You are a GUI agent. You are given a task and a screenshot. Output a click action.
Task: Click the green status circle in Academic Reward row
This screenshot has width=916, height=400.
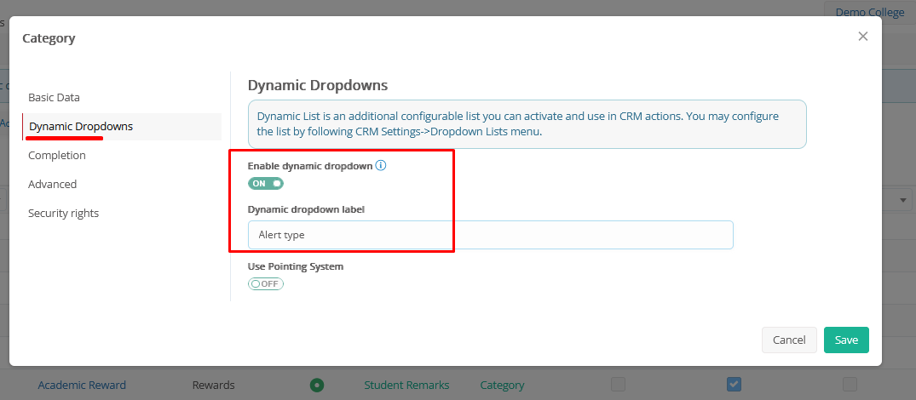tap(317, 385)
